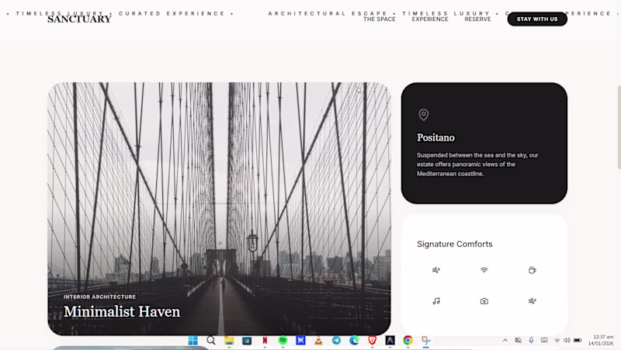Image resolution: width=621 pixels, height=350 pixels.
Task: Click the page vertical scrollbar thumb
Action: (x=619, y=127)
